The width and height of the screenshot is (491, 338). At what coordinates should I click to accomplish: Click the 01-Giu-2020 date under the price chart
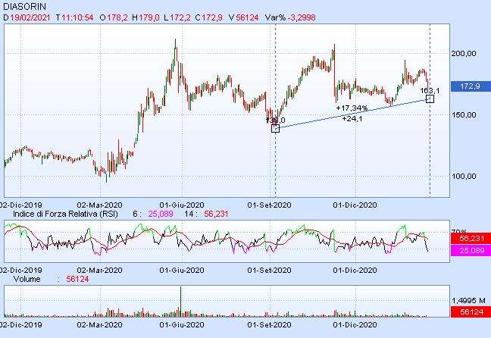click(182, 205)
